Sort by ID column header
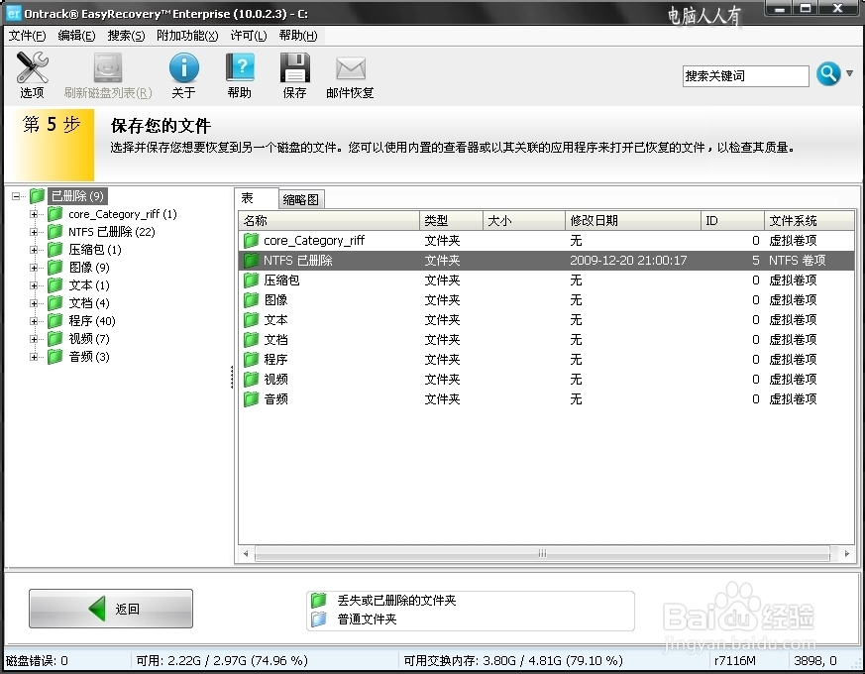The width and height of the screenshot is (865, 674). (x=732, y=221)
